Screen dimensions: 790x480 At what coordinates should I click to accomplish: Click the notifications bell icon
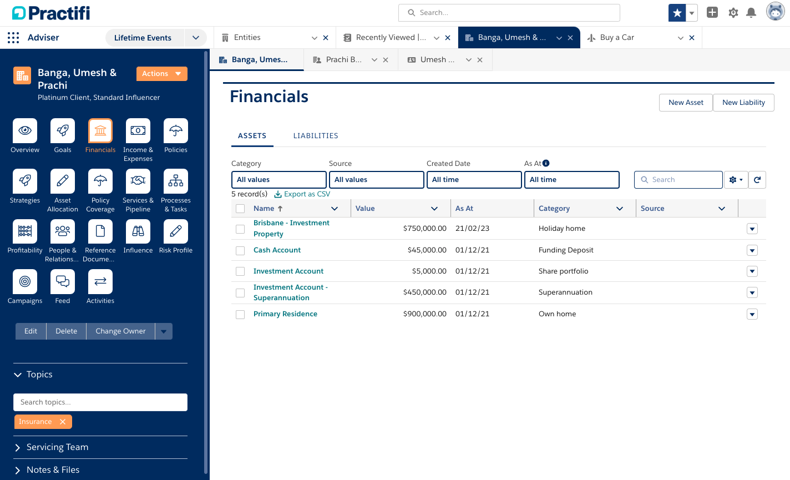click(x=751, y=13)
